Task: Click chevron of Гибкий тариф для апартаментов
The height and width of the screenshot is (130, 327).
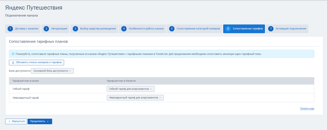Action: click(x=151, y=89)
